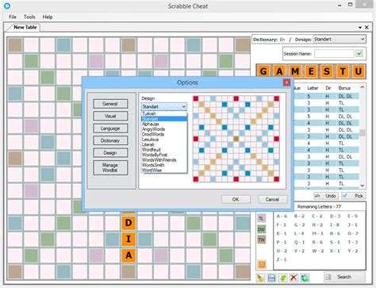The image size is (376, 288).
Task: Select the TL triple letter tile swatch
Action: click(261, 218)
